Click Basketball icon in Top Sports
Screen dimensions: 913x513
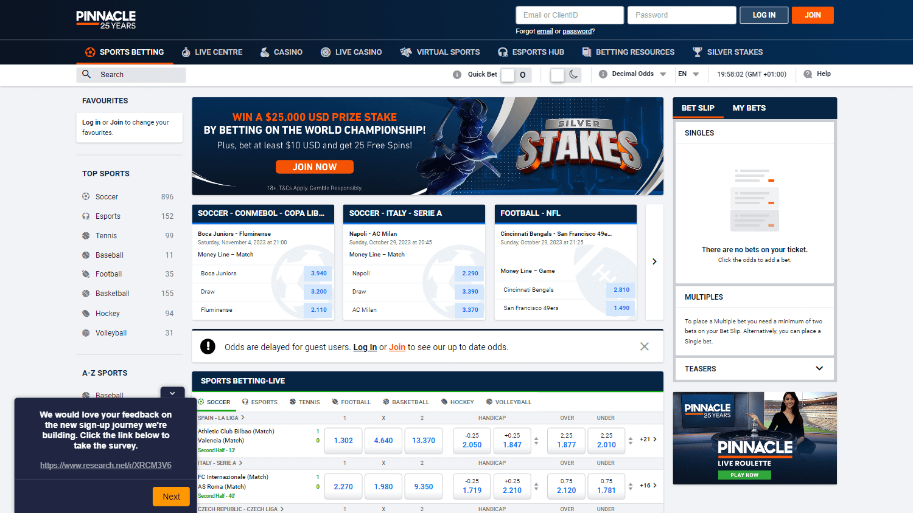click(x=86, y=294)
